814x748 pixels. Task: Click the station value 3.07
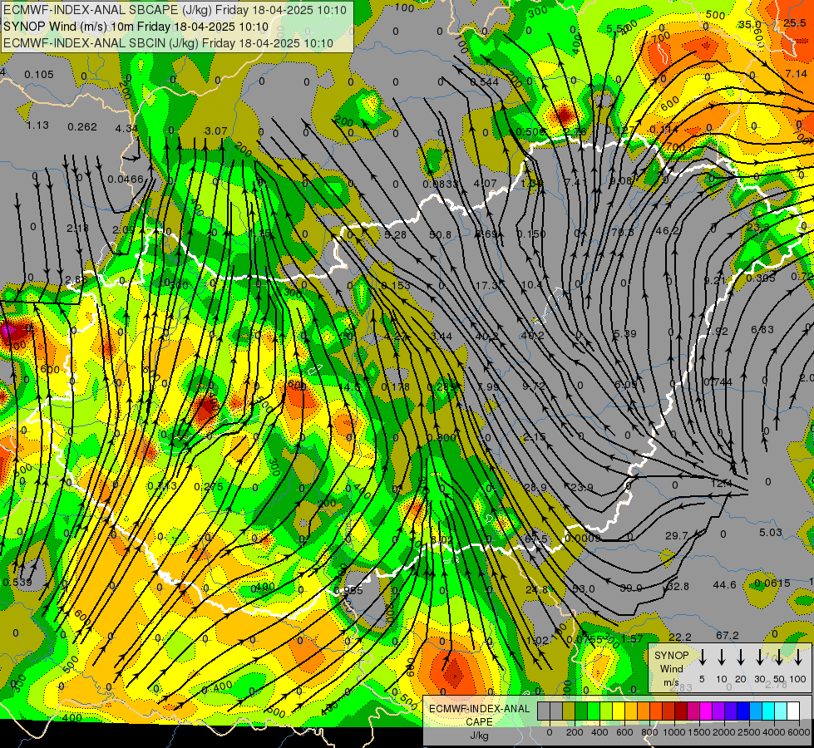(x=216, y=130)
